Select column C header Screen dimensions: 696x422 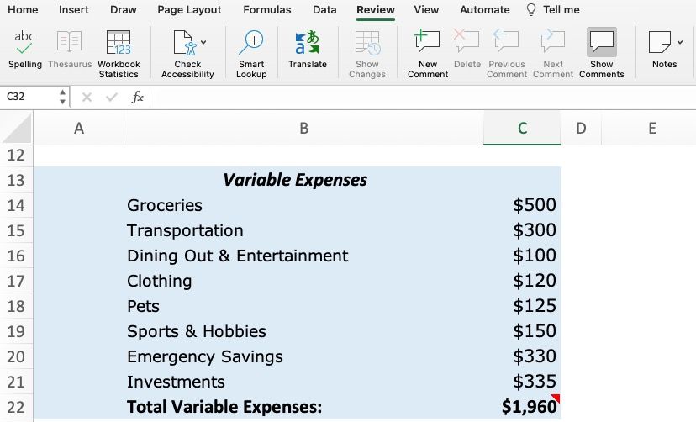tap(522, 129)
